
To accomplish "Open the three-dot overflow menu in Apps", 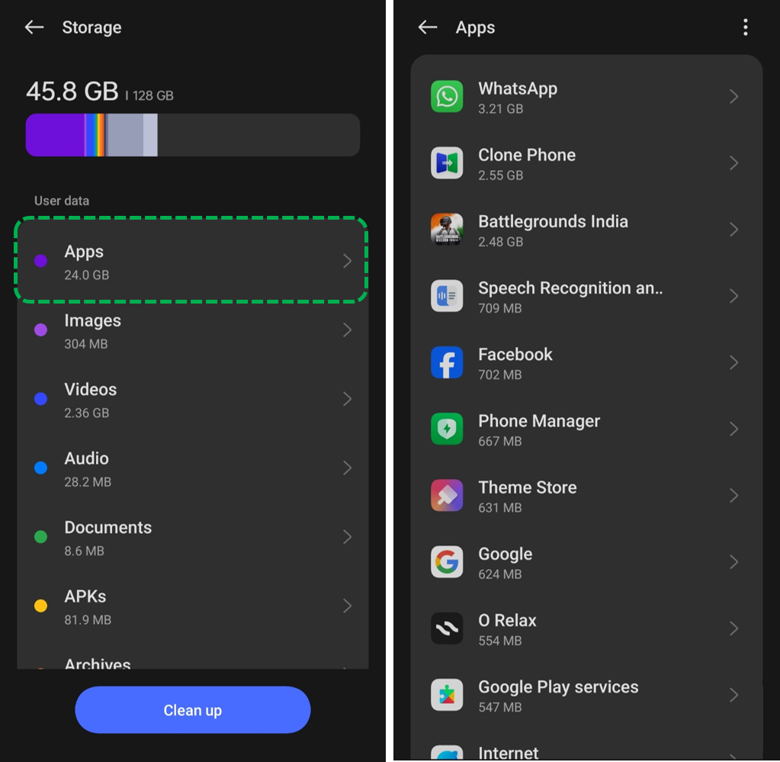I will 745,28.
